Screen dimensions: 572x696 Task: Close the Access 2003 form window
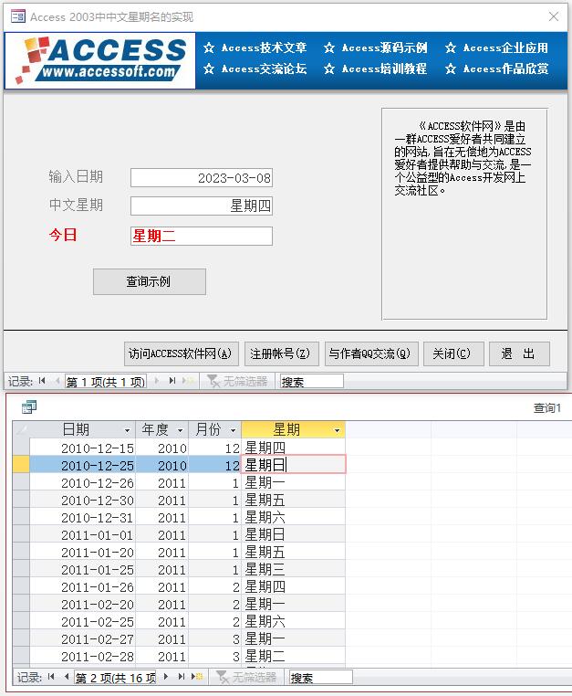[x=554, y=16]
